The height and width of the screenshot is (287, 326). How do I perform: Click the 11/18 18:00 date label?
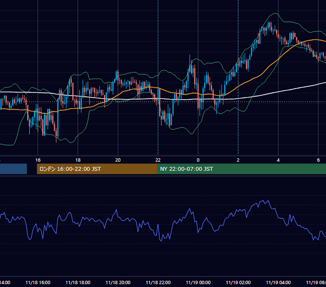tap(78, 283)
